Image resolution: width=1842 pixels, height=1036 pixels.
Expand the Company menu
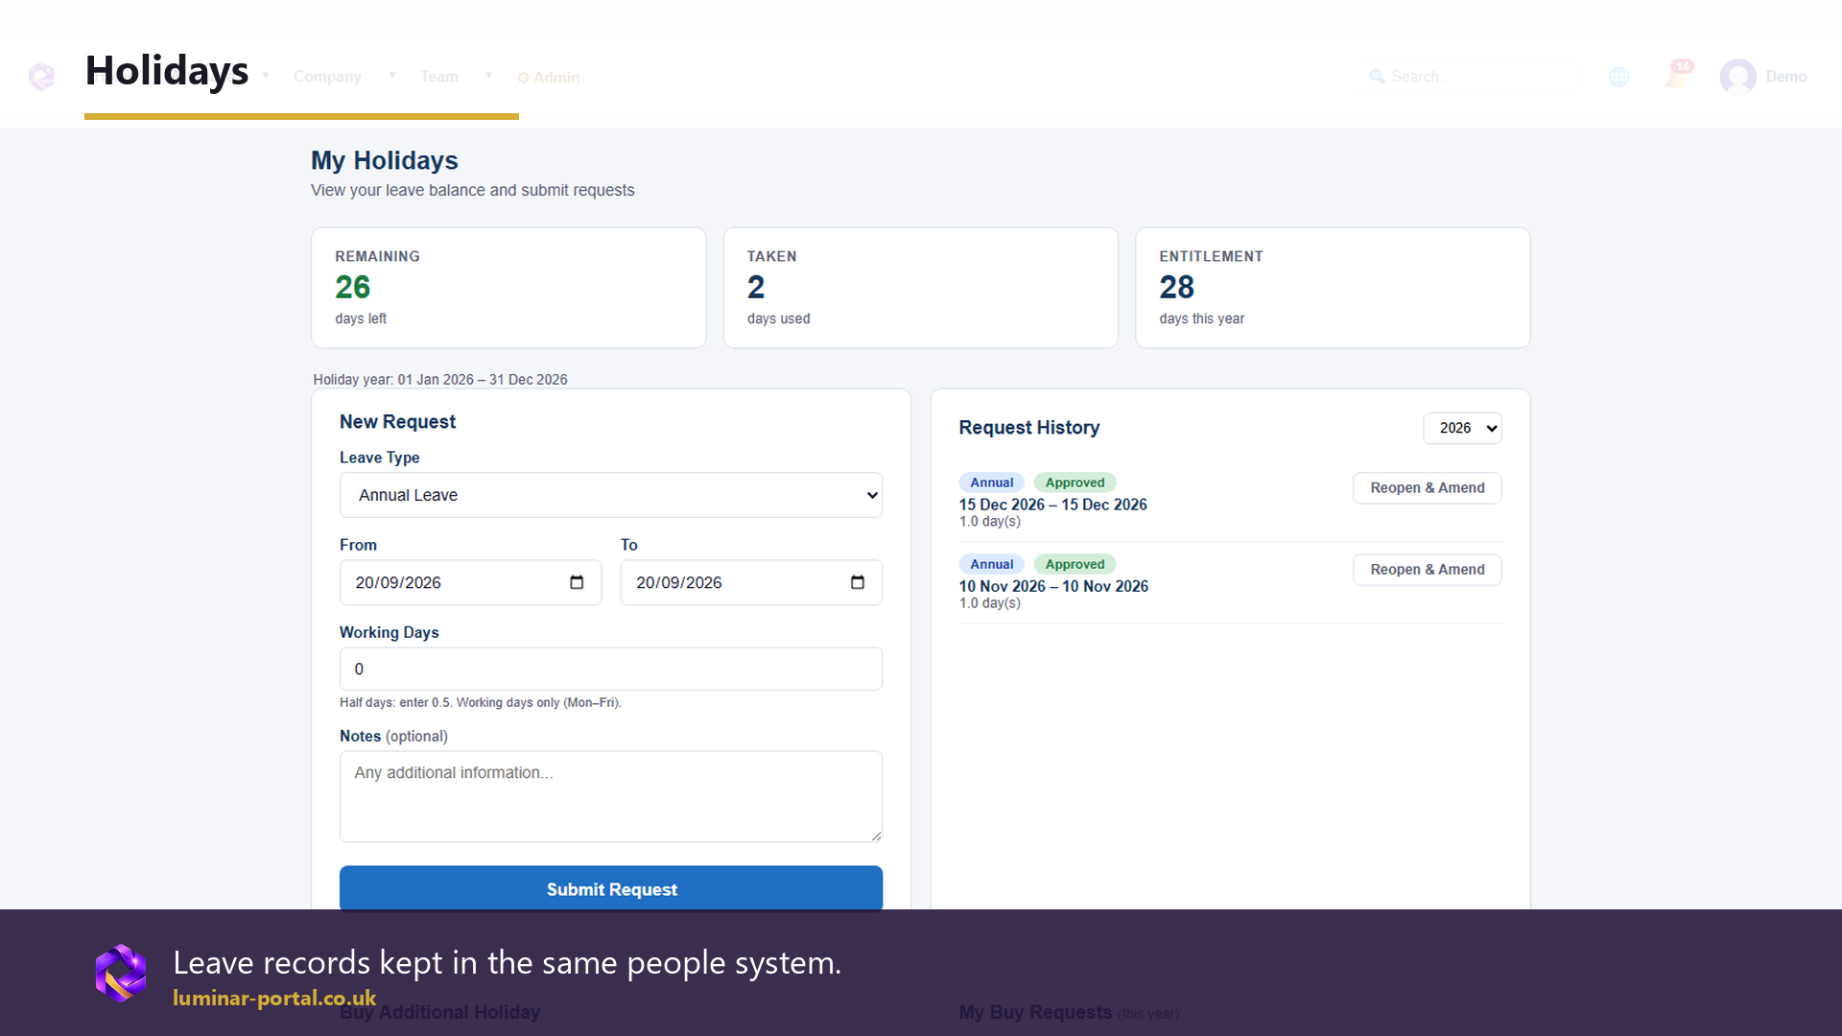click(x=327, y=76)
